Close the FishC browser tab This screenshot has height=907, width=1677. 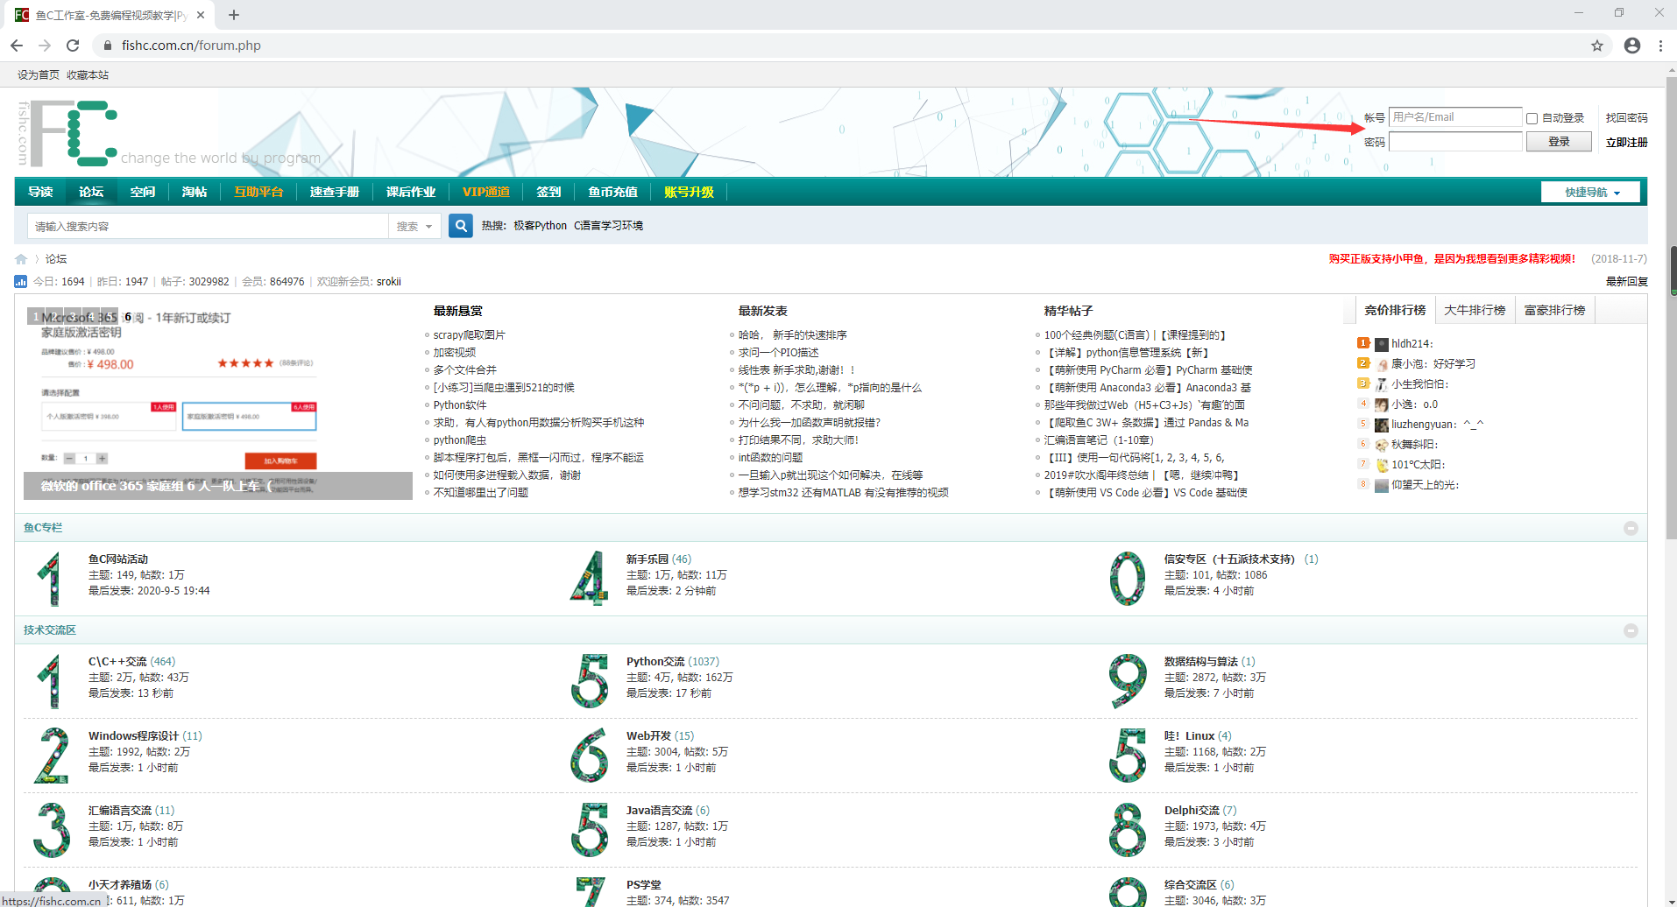pyautogui.click(x=201, y=15)
